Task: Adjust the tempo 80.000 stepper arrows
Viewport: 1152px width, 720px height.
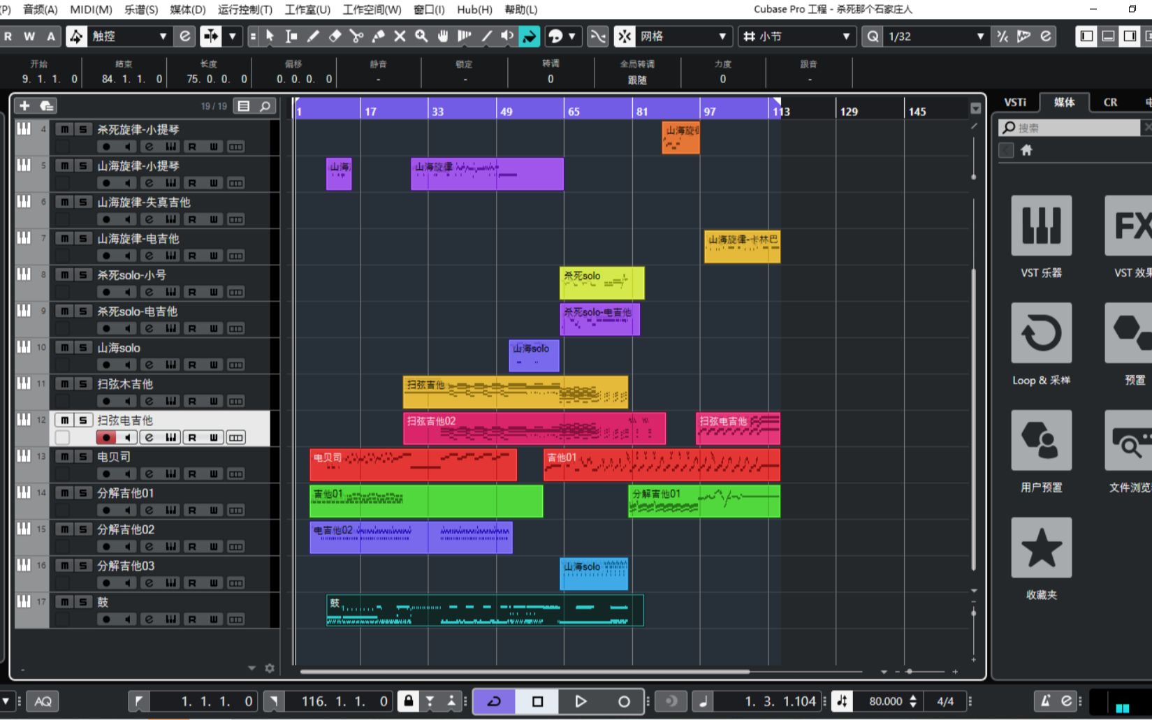Action: pyautogui.click(x=913, y=701)
